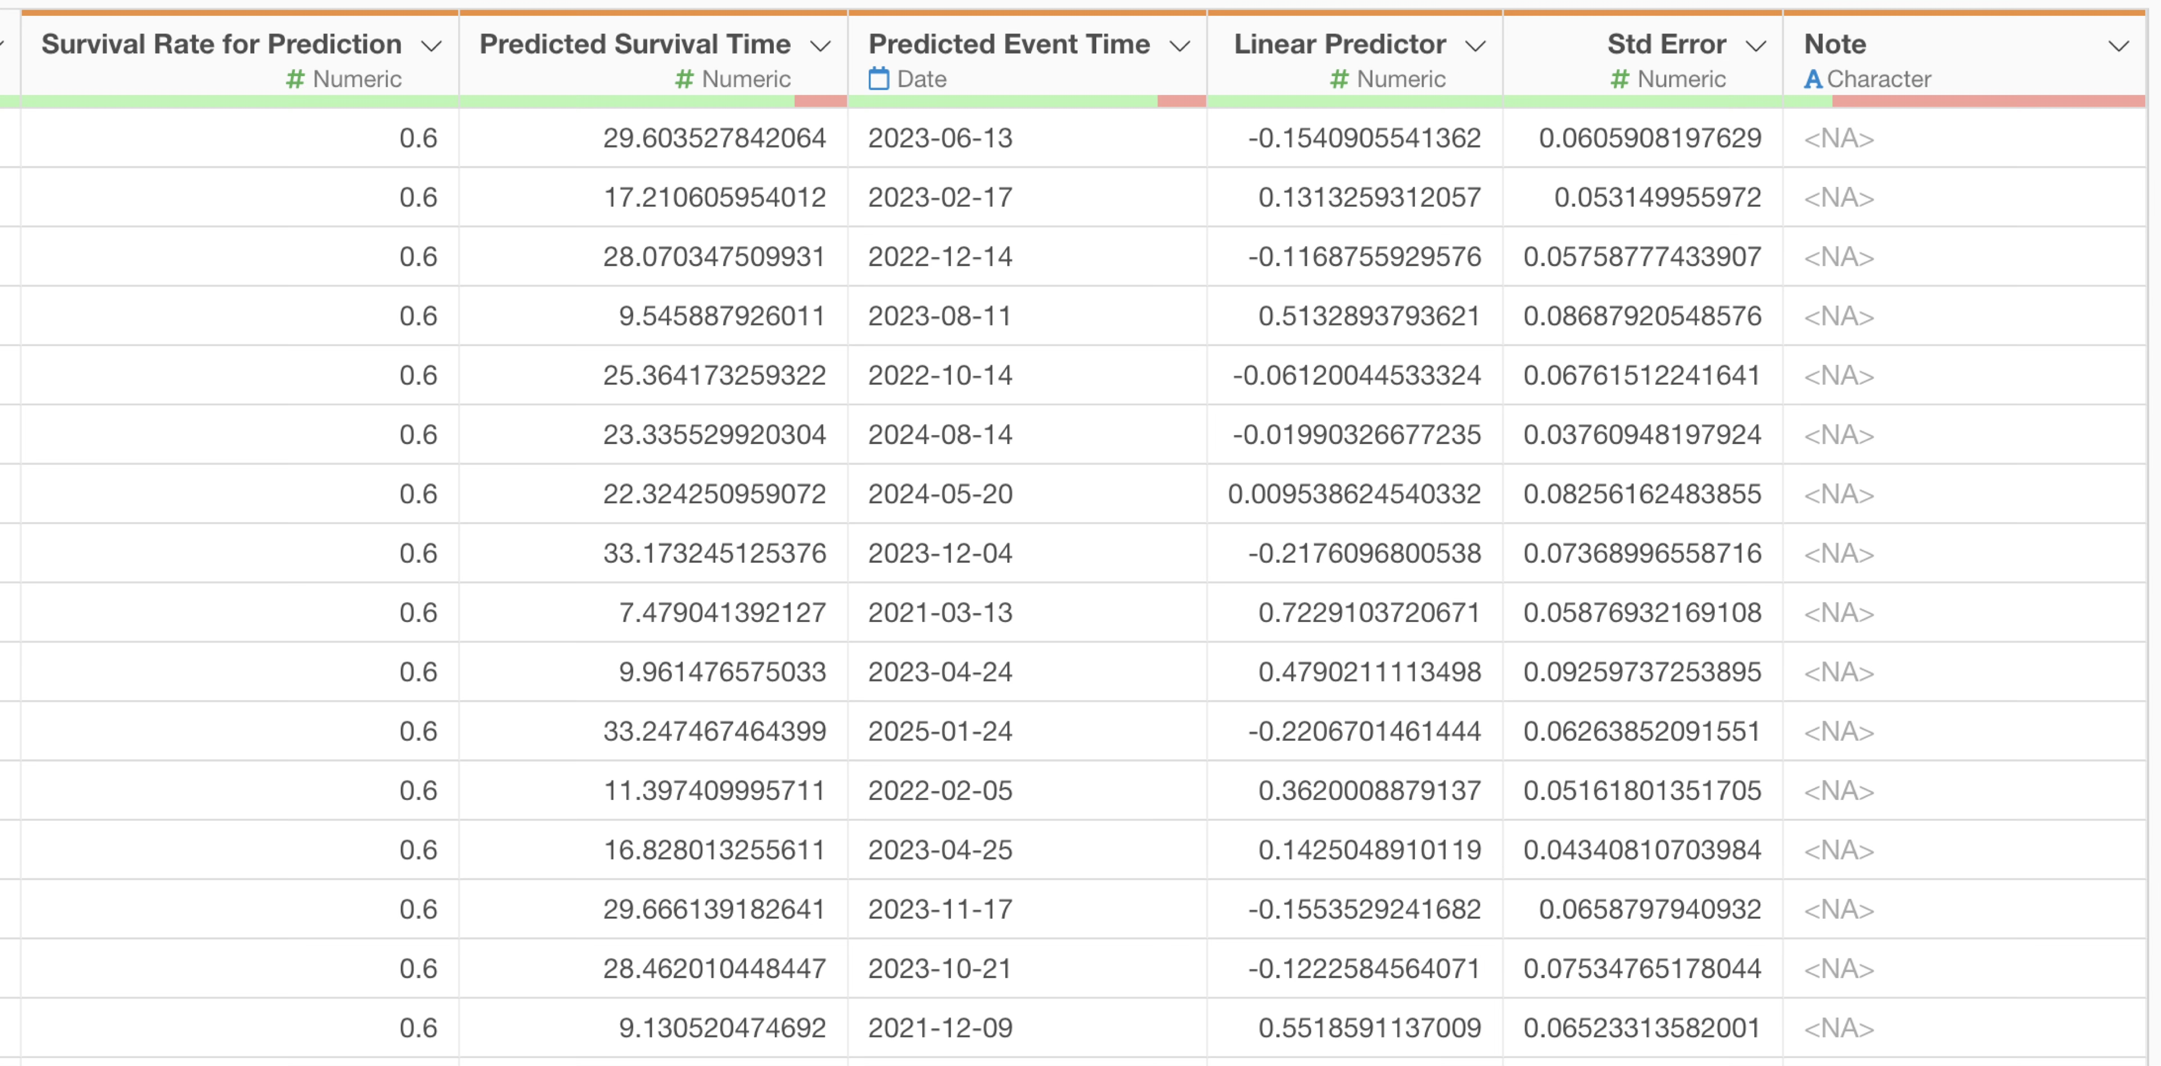Click the calendar icon under Predicted Event Time
Viewport: 2161px width, 1066px height.
click(x=877, y=79)
